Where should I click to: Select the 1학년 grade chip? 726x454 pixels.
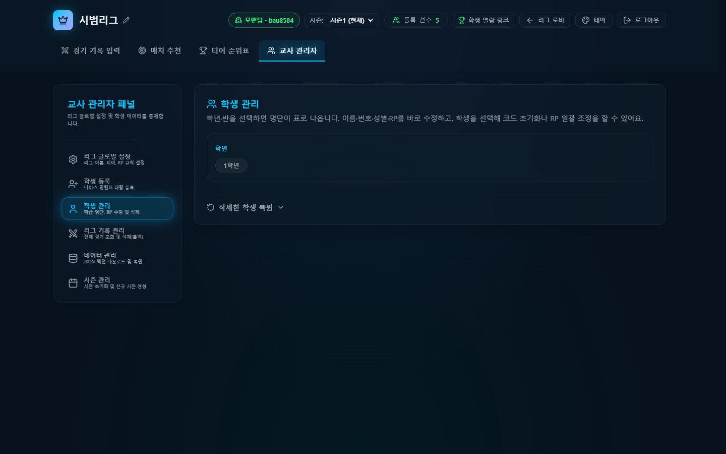(231, 165)
